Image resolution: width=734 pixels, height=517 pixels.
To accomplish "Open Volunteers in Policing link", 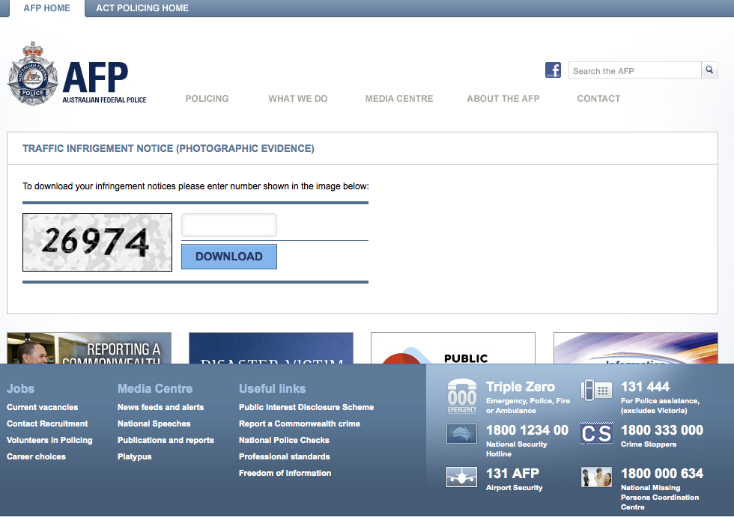I will 49,440.
